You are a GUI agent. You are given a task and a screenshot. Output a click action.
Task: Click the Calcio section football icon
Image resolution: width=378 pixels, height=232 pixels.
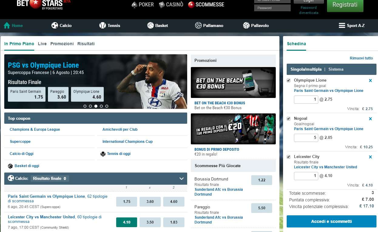click(11, 178)
